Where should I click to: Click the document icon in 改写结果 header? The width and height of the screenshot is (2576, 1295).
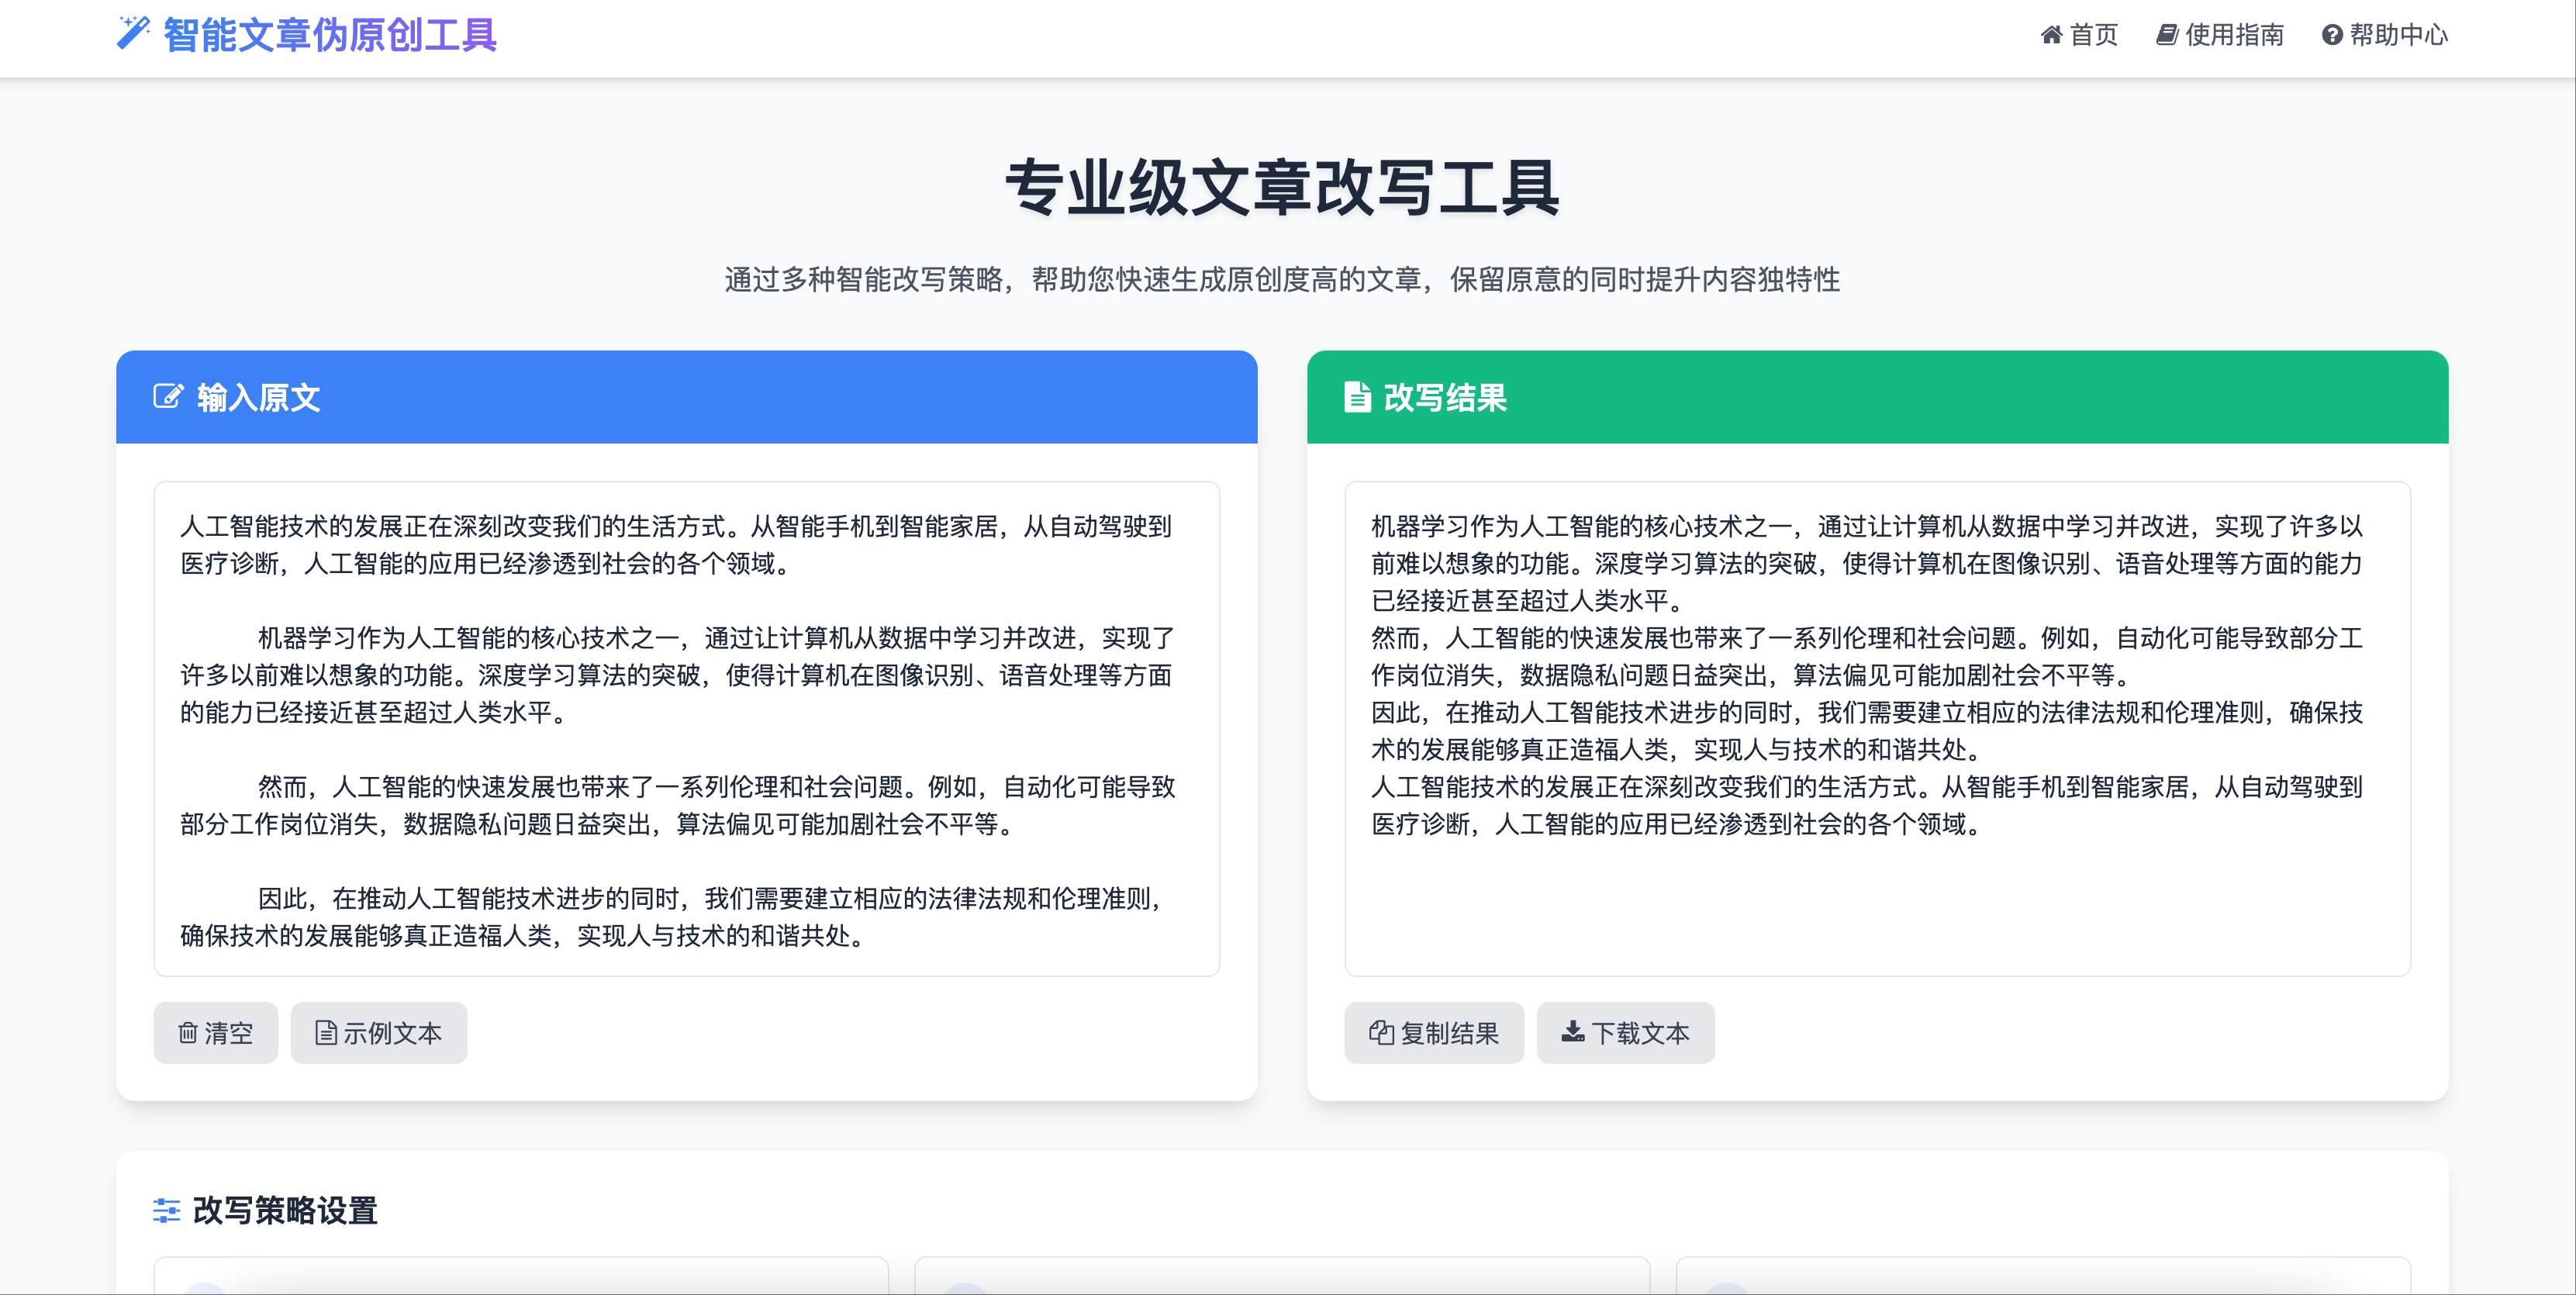(1357, 397)
